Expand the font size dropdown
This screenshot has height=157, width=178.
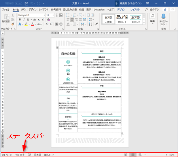[x=53, y=15]
